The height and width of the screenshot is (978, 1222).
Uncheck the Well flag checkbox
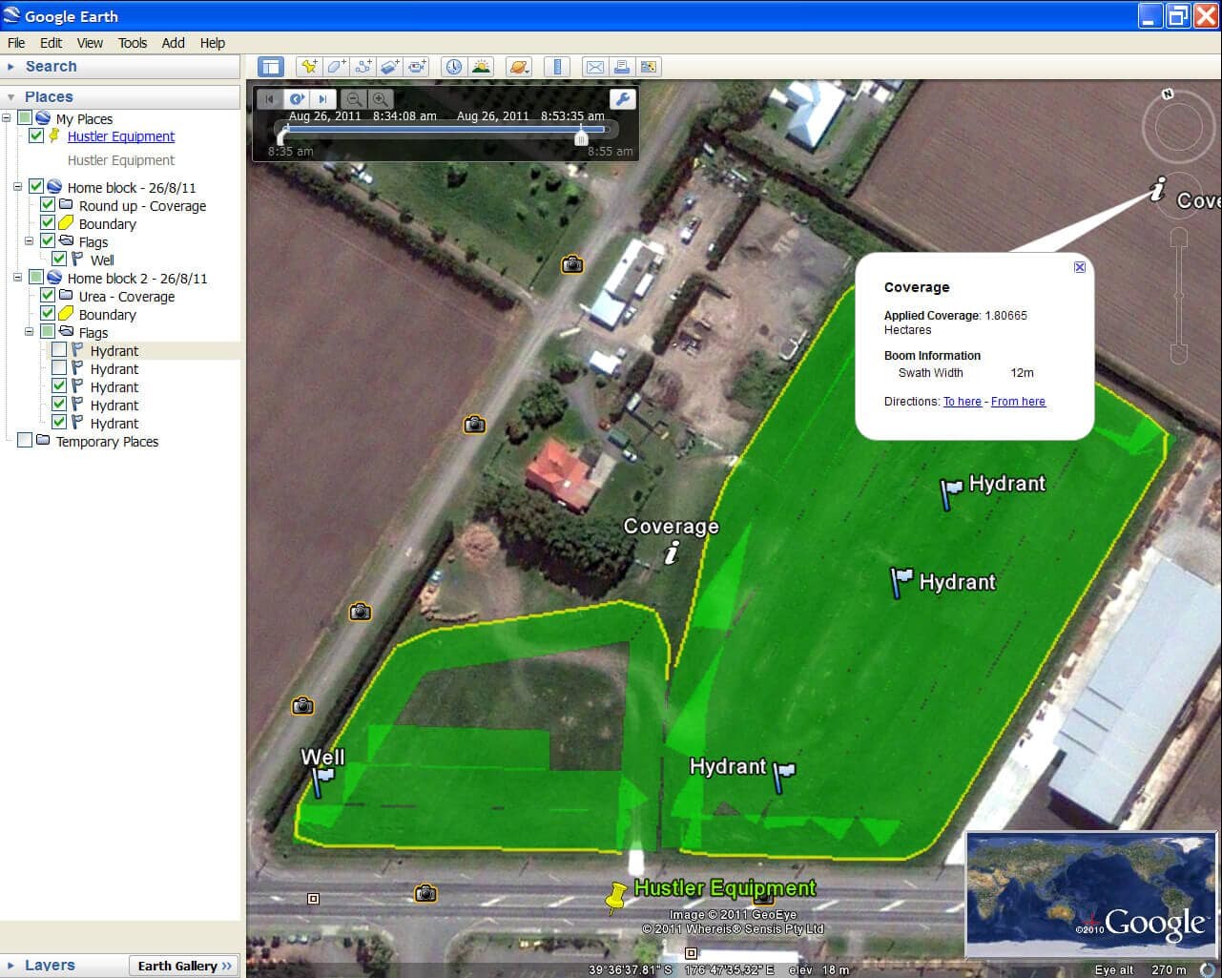click(x=59, y=260)
